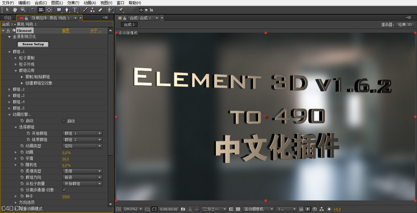The width and height of the screenshot is (417, 213).
Task: Click the 0:00:00:00 timecode field
Action: pos(168,209)
